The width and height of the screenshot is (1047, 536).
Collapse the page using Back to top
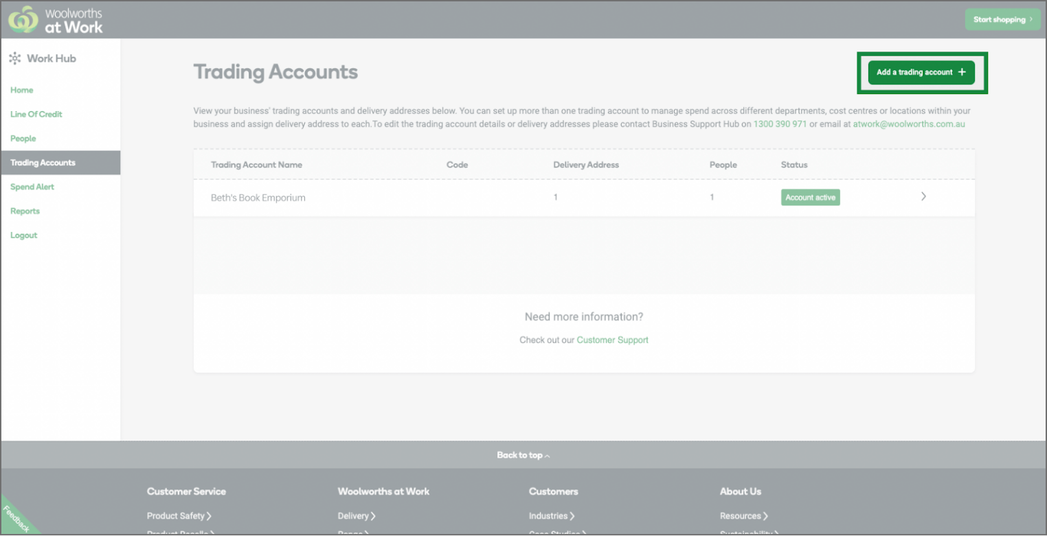coord(523,454)
